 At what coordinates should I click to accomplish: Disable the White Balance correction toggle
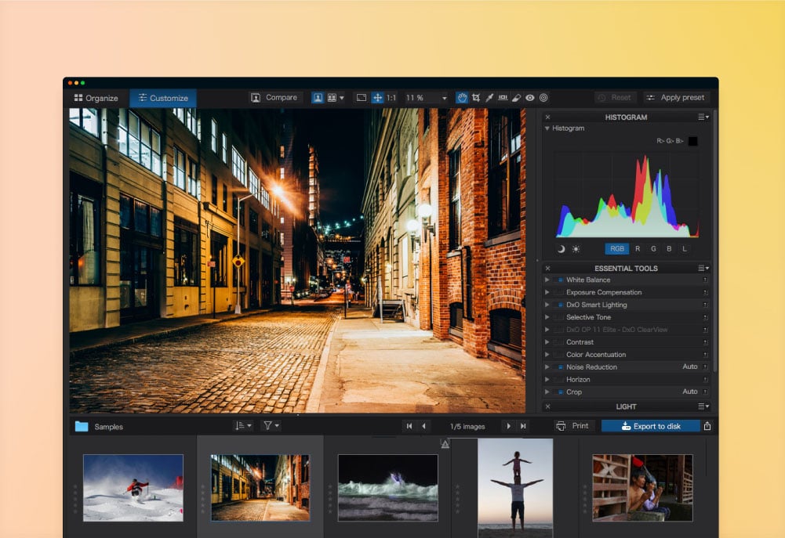click(x=559, y=280)
